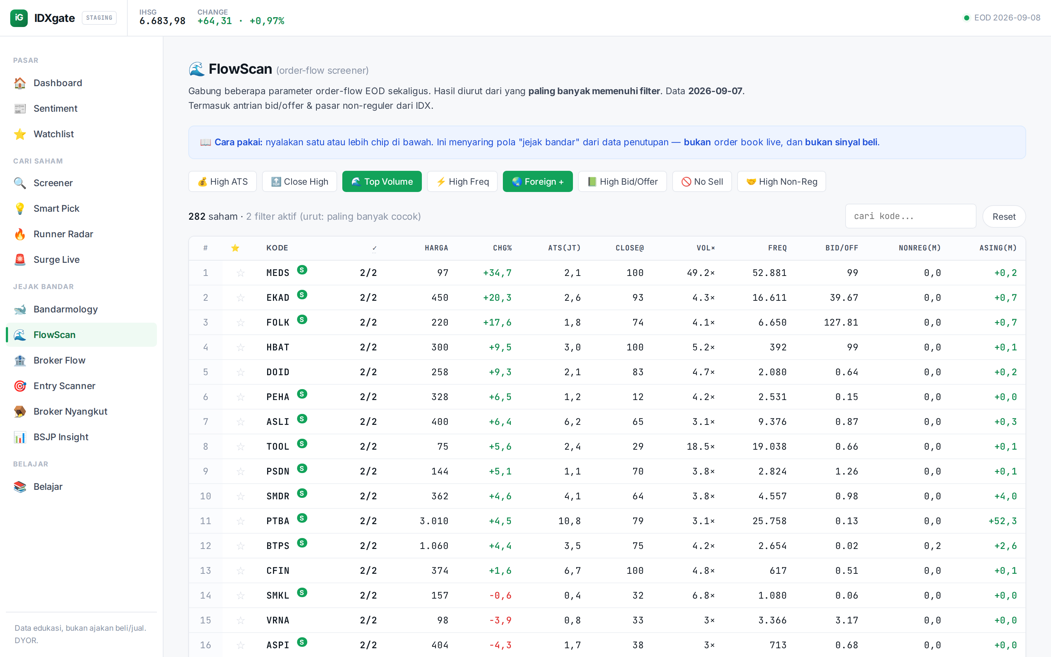Focus the cari kode search field
Screen dimensions: 1051x657
click(910, 216)
